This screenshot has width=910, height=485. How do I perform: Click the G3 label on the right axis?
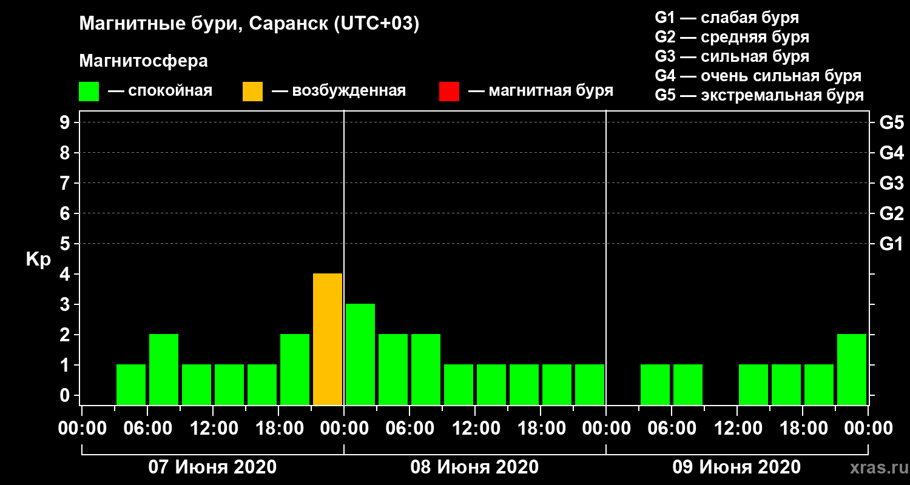point(892,183)
